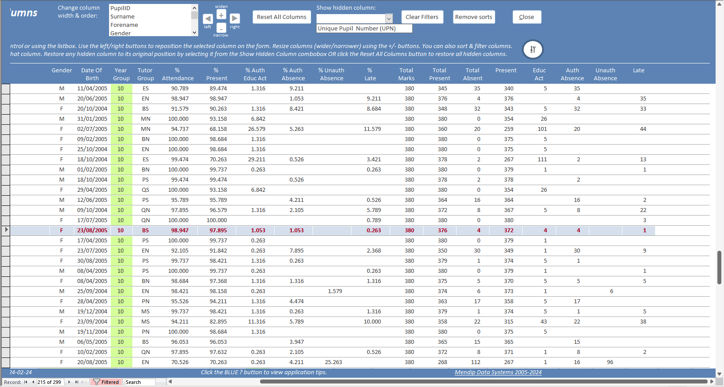Select Surname in the column listbox
Image resolution: width=724 pixels, height=387 pixels.
point(150,17)
